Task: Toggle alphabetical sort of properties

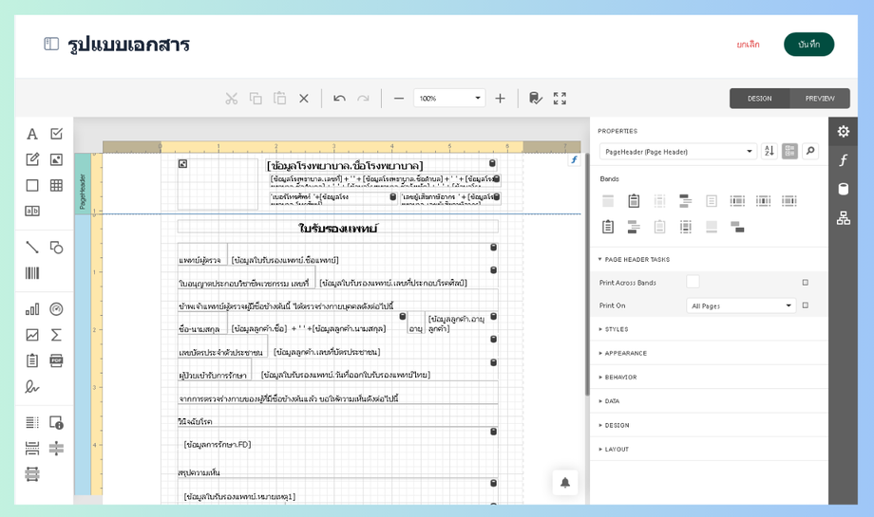Action: (x=769, y=152)
